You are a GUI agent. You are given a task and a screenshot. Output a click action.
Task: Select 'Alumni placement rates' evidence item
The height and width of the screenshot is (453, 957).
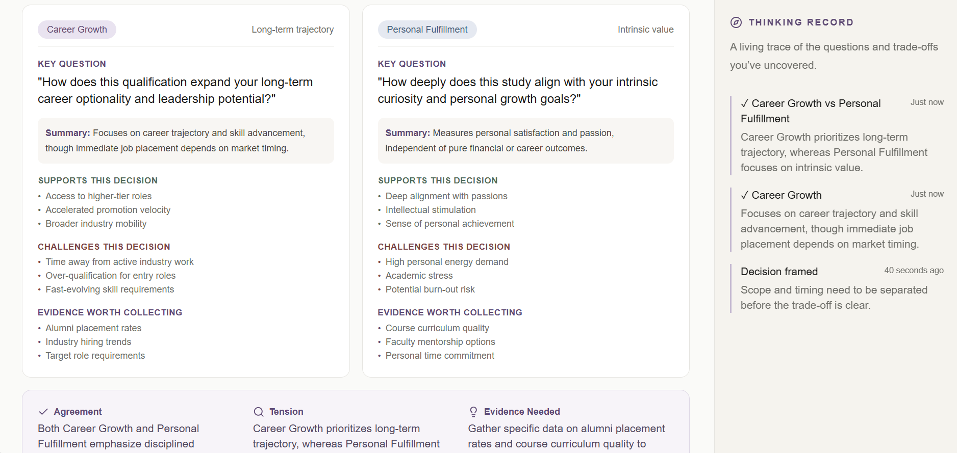point(93,328)
